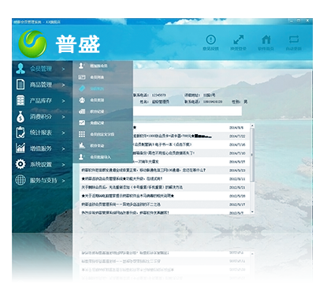Click the news list scrollbar down arrow
This screenshot has width=327, height=292.
pos(252,212)
